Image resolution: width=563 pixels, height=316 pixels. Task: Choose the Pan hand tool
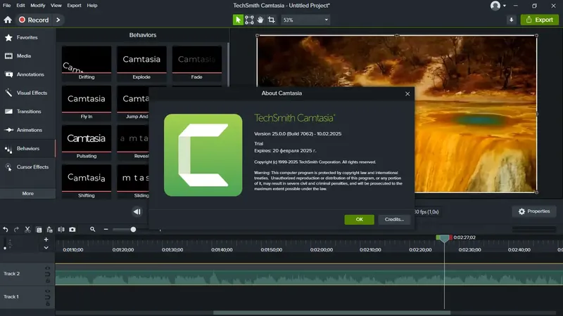(260, 20)
